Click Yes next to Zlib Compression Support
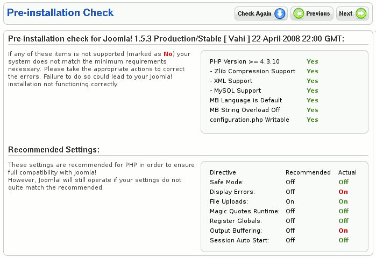The image size is (376, 258). point(312,71)
